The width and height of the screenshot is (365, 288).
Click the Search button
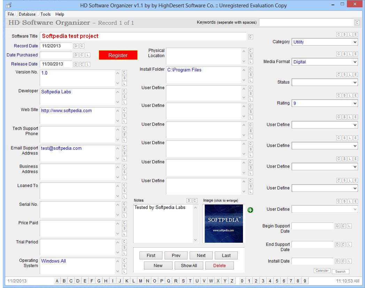[340, 272]
